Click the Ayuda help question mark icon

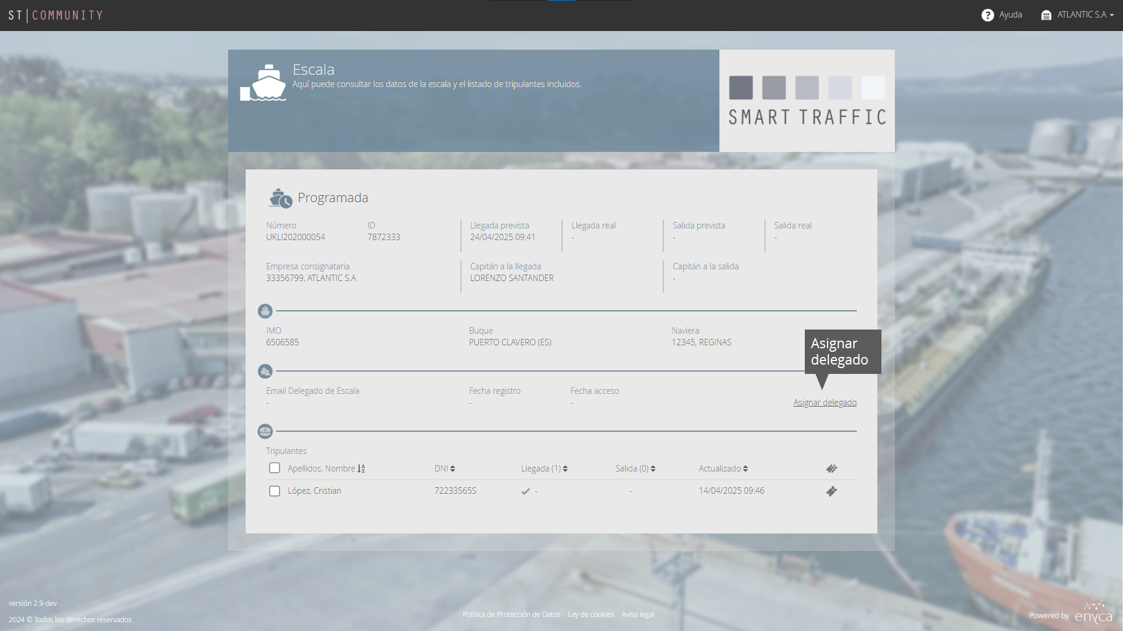point(987,15)
